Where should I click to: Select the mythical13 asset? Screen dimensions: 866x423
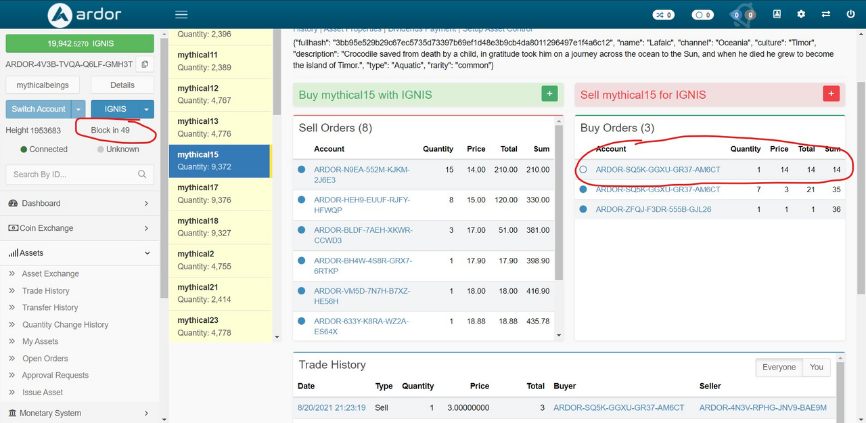220,128
